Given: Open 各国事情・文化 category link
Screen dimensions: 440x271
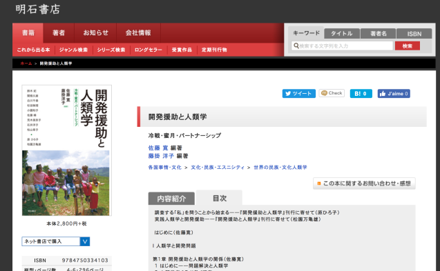Looking at the screenshot, I should (x=164, y=168).
